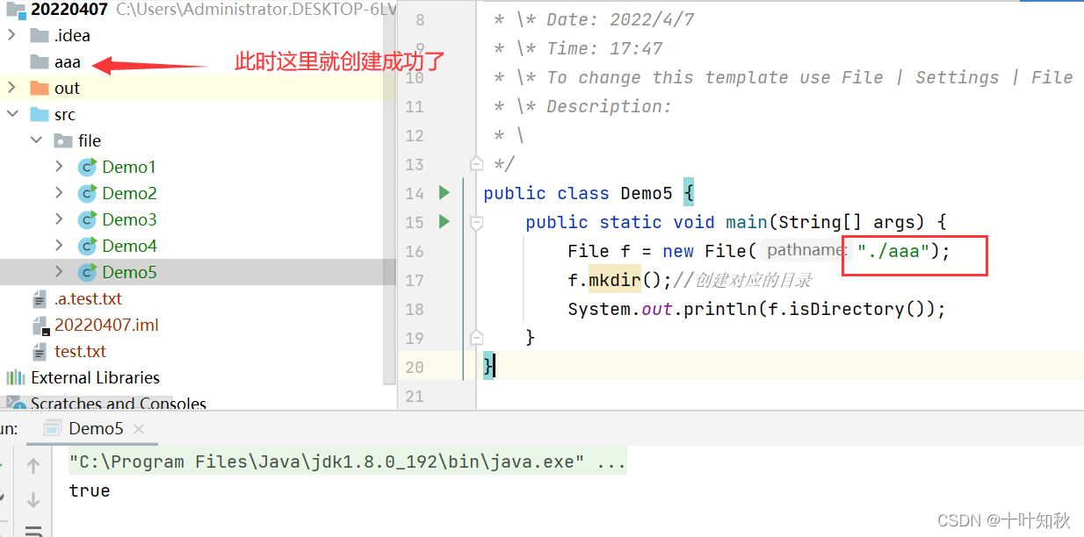This screenshot has width=1084, height=537.
Task: Click the file package icon
Action: coord(63,140)
